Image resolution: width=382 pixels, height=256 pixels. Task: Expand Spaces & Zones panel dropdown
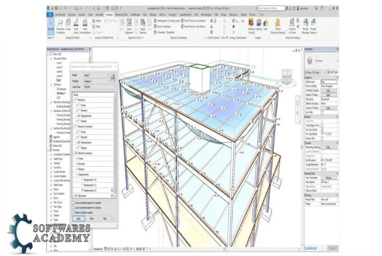click(135, 38)
